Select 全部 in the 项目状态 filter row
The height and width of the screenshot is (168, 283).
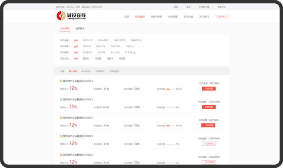point(76,59)
